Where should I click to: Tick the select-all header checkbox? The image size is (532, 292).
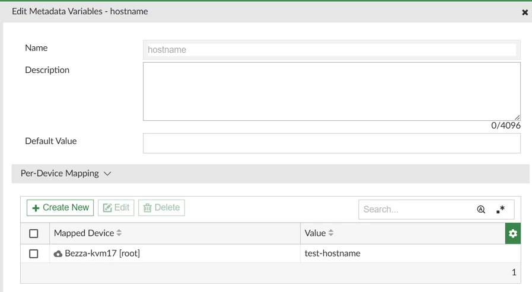[34, 233]
